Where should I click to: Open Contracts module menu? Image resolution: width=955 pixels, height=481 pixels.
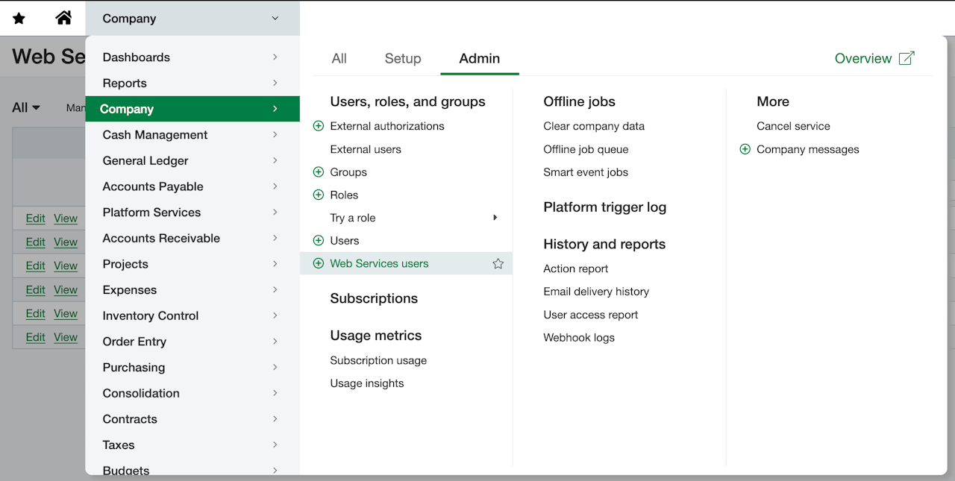[192, 419]
